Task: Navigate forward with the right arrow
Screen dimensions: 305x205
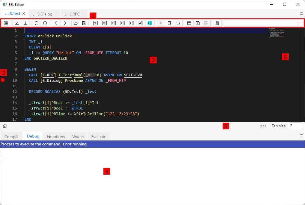Action: pyautogui.click(x=65, y=23)
